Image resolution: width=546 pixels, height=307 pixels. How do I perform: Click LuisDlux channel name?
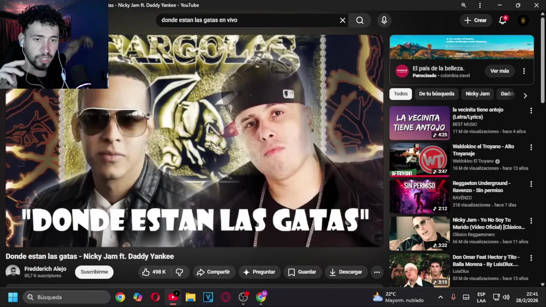pos(461,272)
